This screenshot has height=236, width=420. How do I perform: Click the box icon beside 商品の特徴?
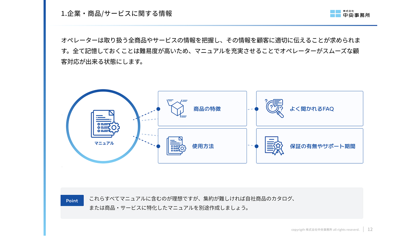(x=177, y=108)
